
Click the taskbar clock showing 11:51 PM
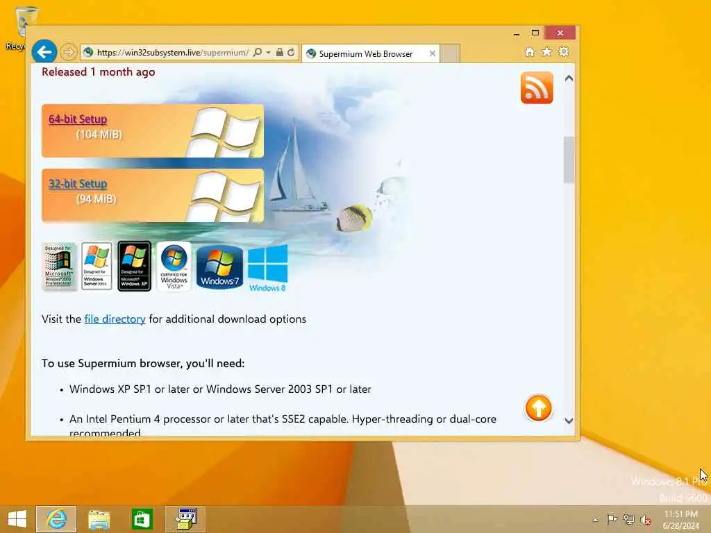click(x=680, y=520)
